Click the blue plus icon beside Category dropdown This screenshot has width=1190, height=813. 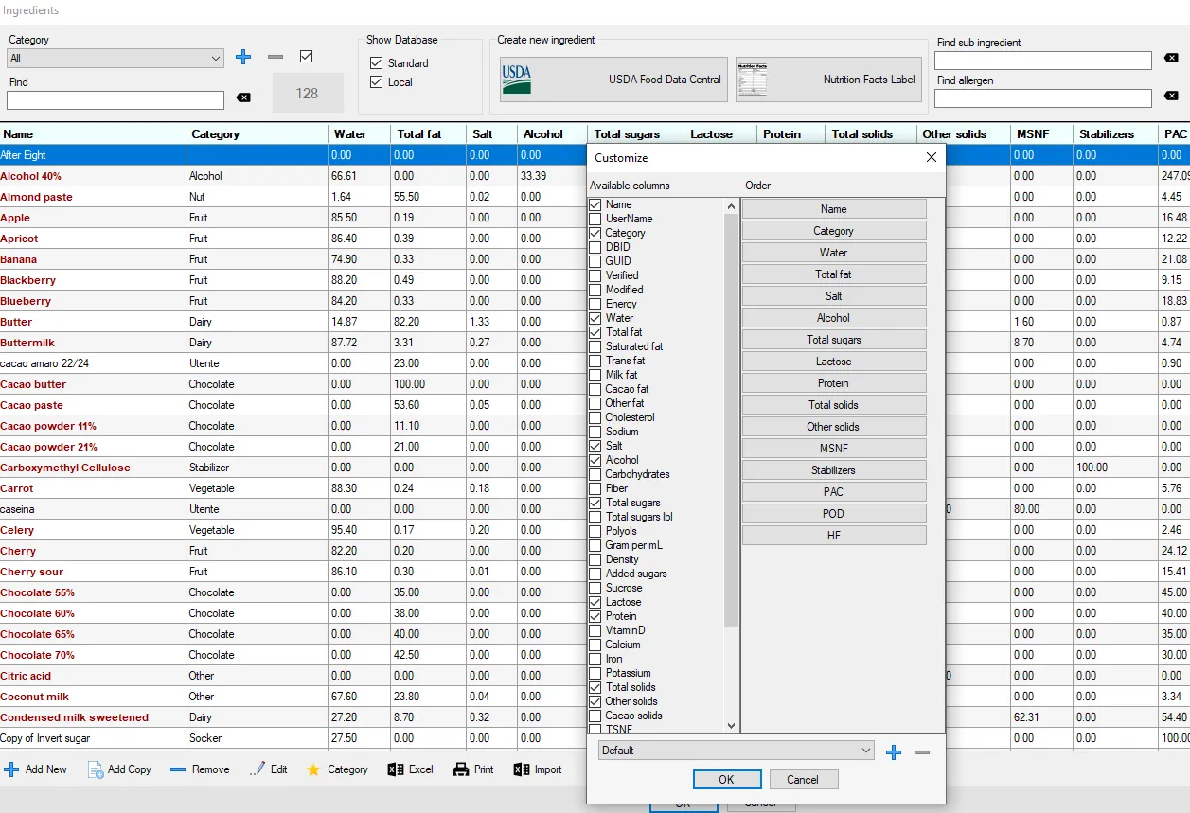[243, 58]
